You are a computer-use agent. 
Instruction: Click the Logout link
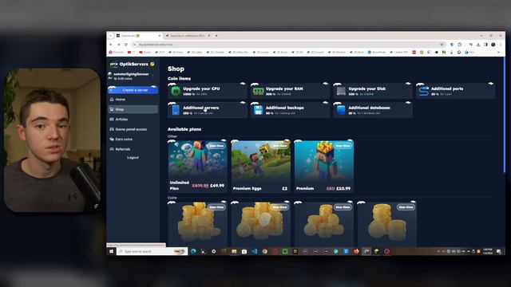pos(133,158)
